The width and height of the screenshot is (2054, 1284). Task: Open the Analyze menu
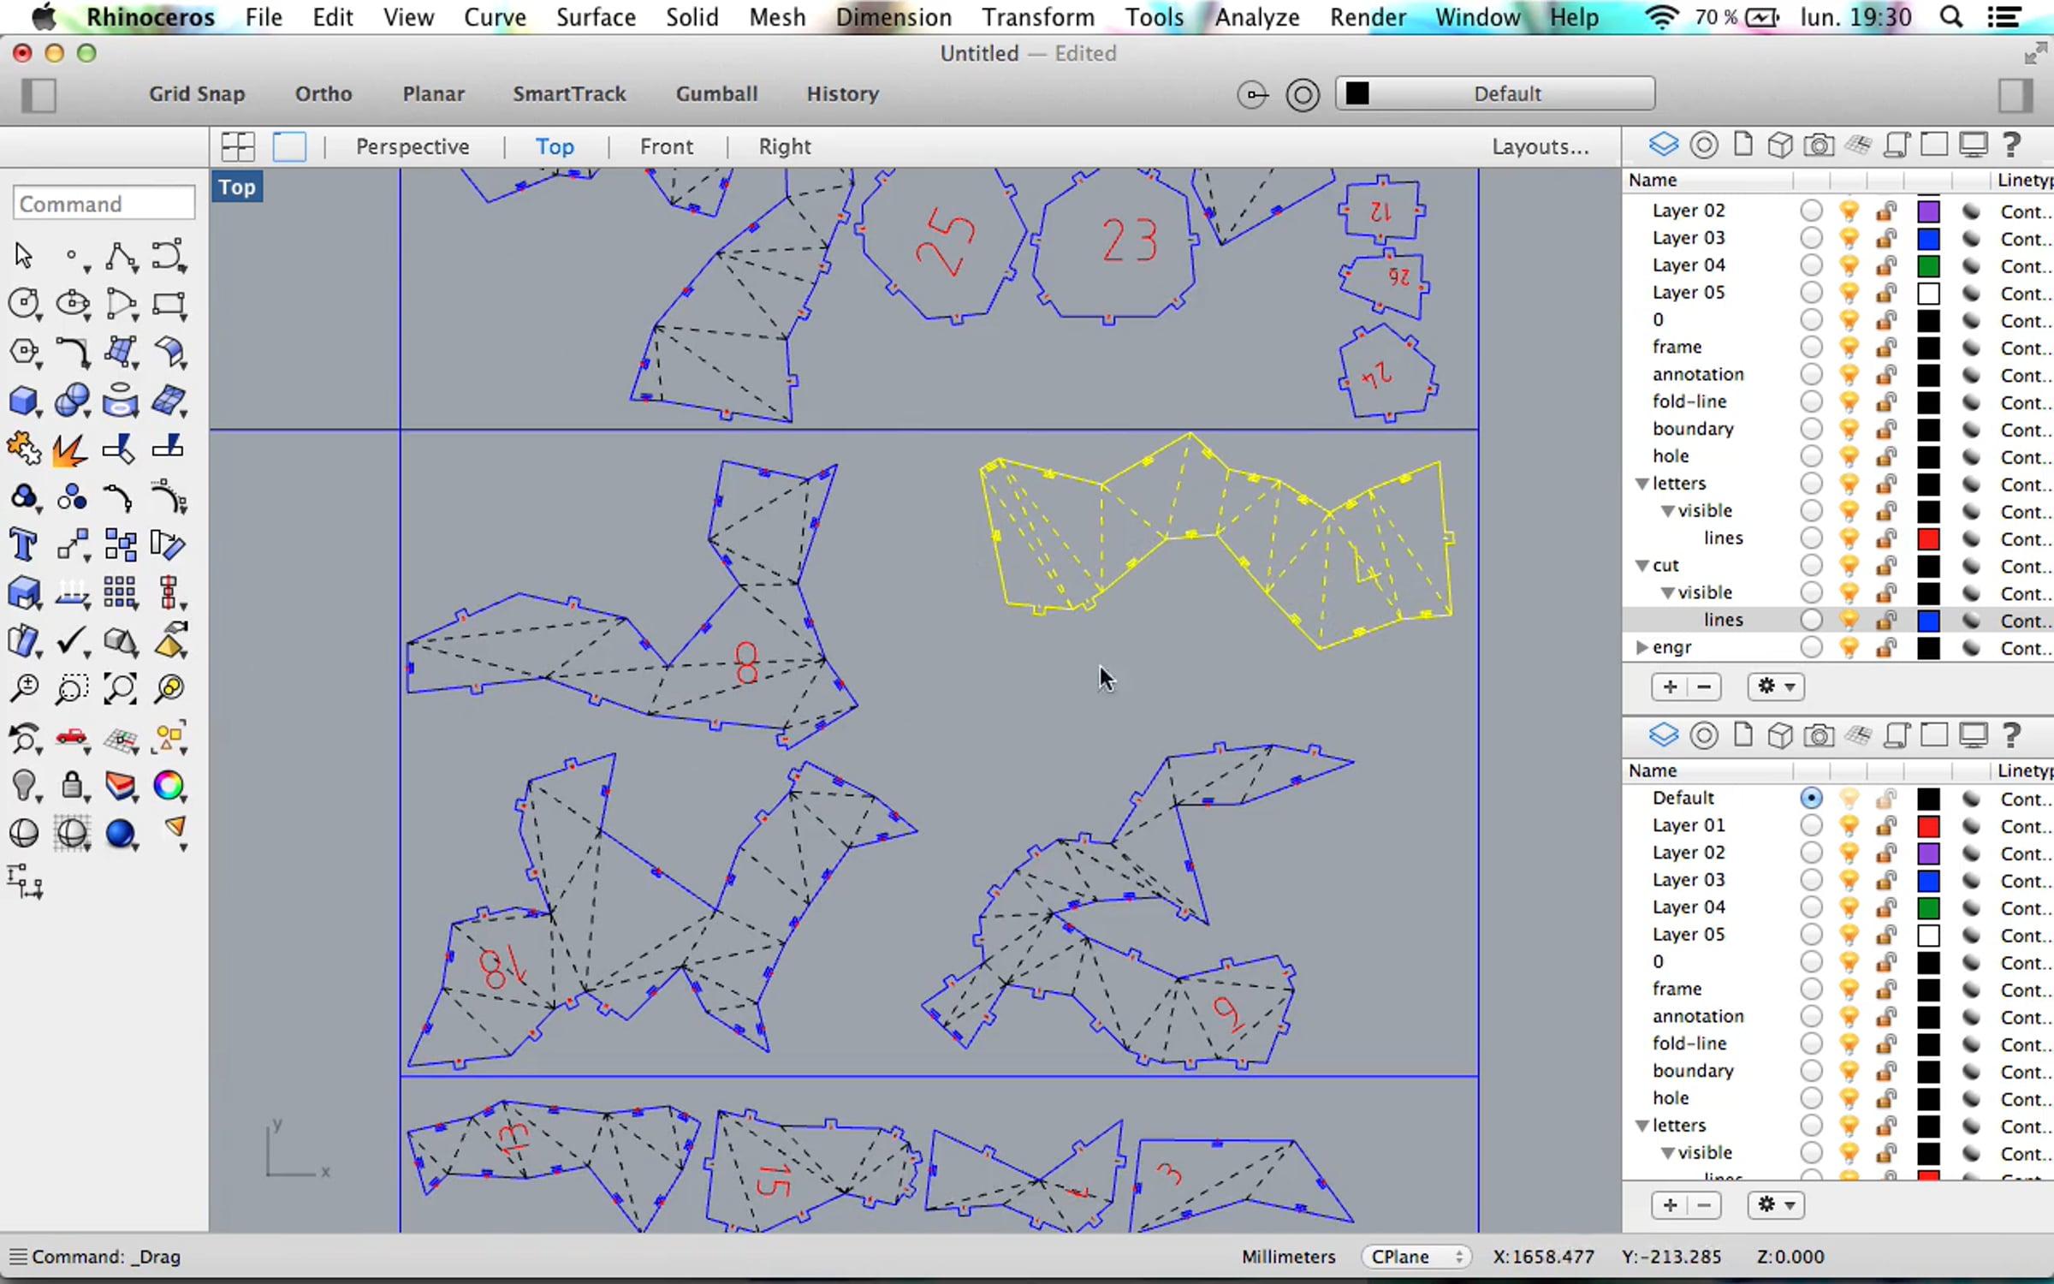point(1257,17)
